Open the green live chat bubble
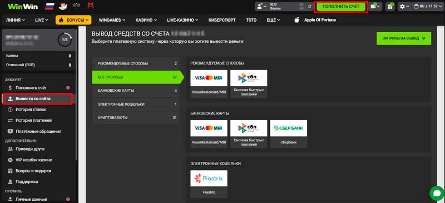 click(x=437, y=194)
